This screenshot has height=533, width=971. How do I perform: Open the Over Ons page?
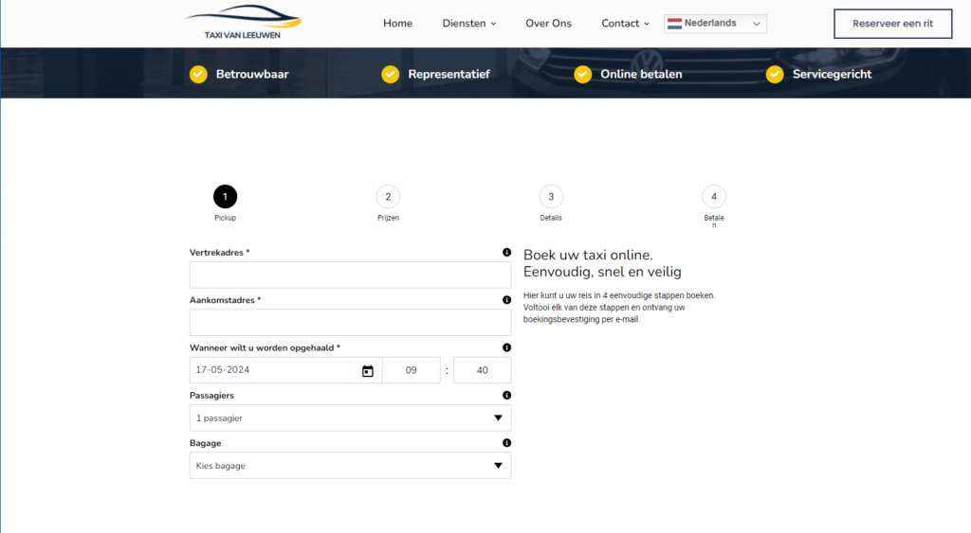549,24
